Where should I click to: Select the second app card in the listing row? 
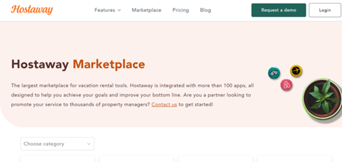136,159
